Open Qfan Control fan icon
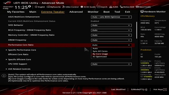This screenshot has height=95, width=169. [64, 7]
